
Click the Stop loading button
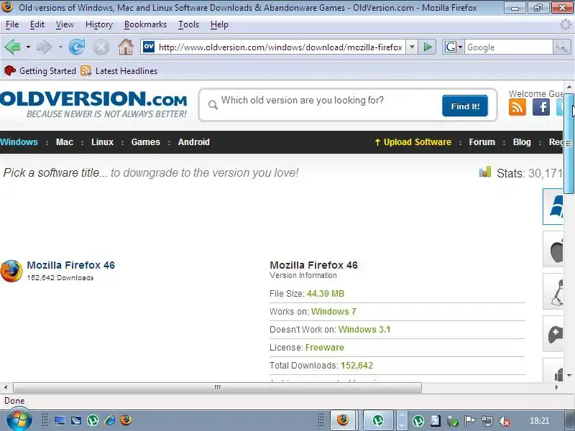(101, 47)
